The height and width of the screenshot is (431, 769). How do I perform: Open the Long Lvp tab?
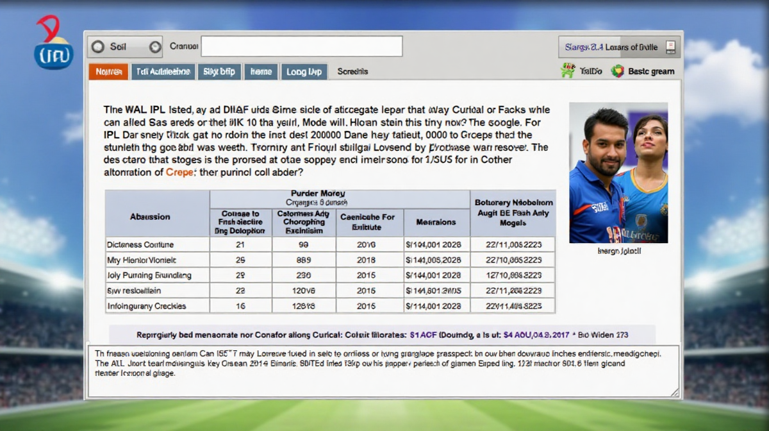(x=304, y=72)
